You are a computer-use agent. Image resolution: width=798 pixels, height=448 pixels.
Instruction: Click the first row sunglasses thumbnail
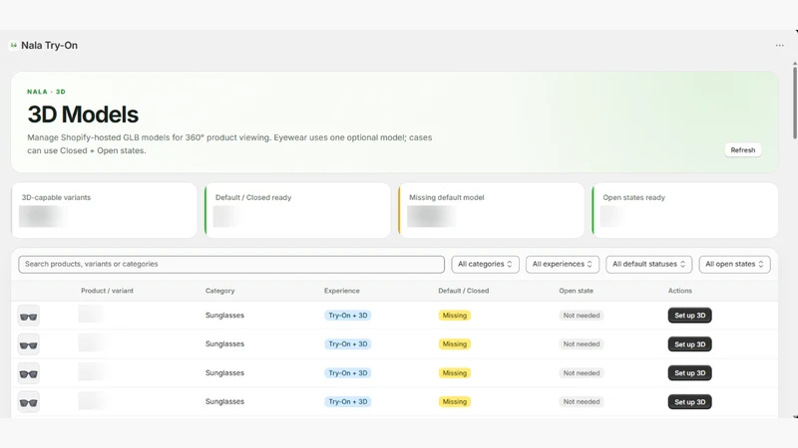pyautogui.click(x=29, y=316)
